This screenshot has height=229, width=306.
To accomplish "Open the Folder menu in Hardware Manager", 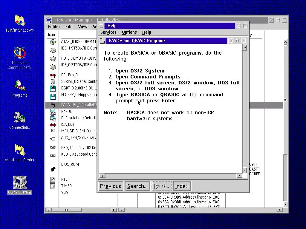I will pyautogui.click(x=54, y=27).
